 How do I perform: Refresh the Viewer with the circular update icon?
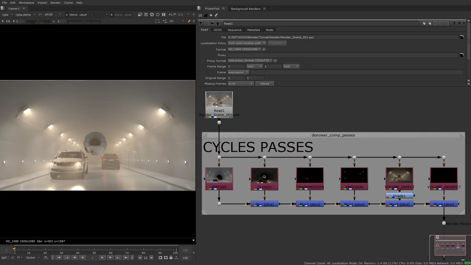point(152,14)
